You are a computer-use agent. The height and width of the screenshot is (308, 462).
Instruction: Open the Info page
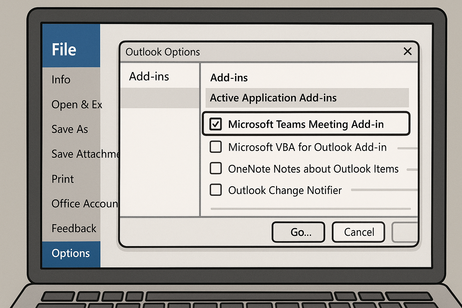click(61, 80)
